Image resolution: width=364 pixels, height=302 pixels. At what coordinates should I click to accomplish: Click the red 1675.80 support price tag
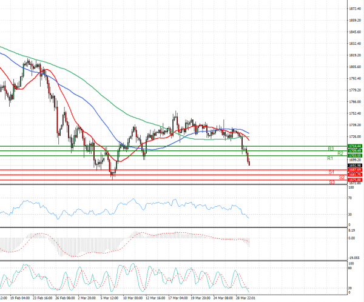point(355,180)
